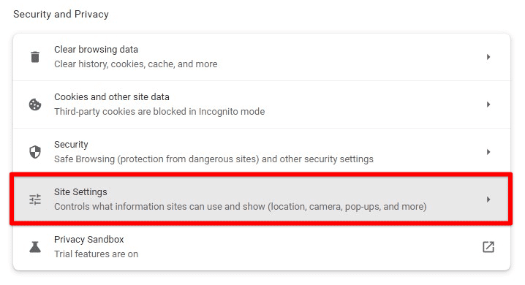Expand Cookies and other site data arrow
Screen dimensions: 525x285
[488, 104]
